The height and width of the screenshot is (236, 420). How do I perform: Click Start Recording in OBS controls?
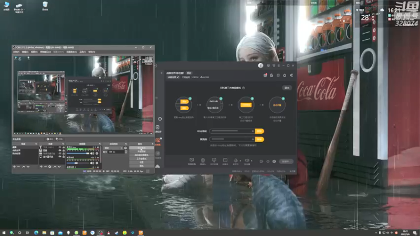coord(141,152)
